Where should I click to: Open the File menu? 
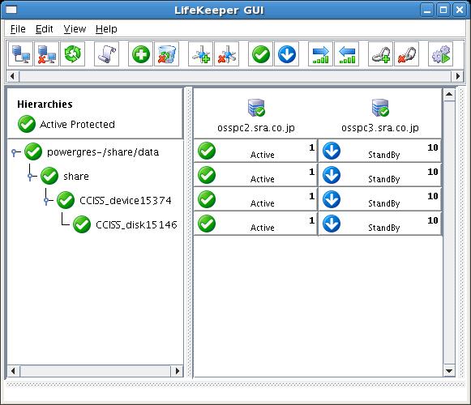pos(18,29)
